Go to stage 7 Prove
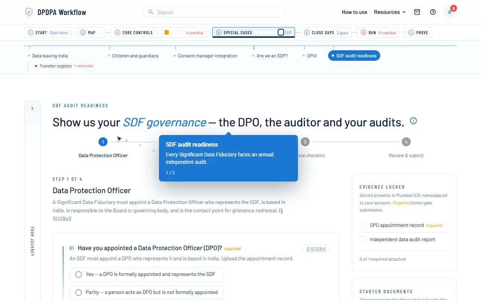 [418, 33]
